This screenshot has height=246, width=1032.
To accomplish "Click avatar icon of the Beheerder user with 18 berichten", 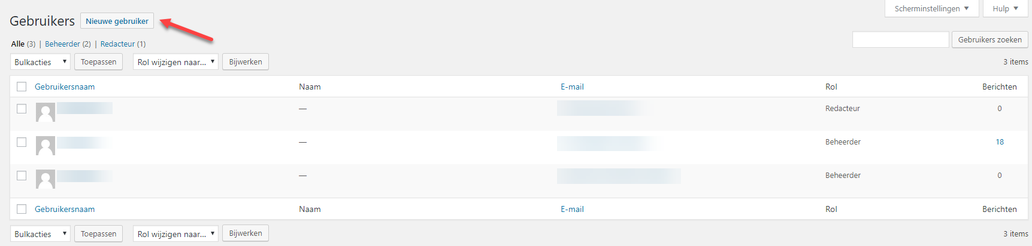I will pos(46,146).
